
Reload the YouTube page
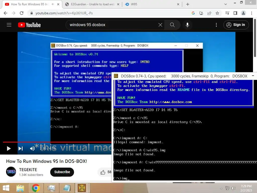click(22, 13)
